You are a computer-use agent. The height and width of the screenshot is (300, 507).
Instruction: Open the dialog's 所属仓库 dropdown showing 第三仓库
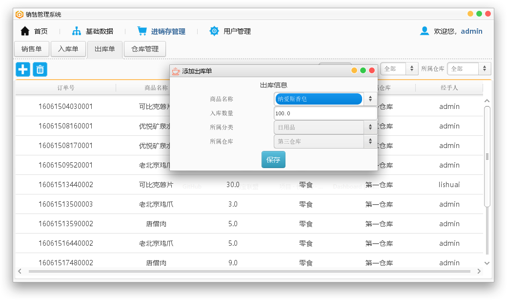click(x=325, y=141)
